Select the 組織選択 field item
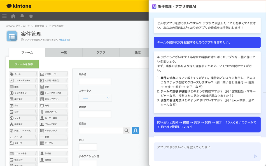The image size is (266, 166). click(23, 125)
